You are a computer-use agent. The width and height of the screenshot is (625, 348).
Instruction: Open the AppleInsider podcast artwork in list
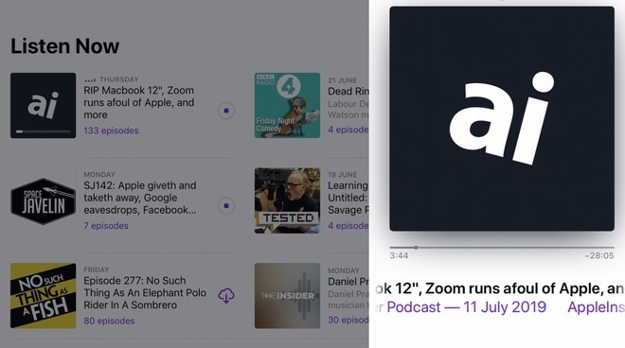click(43, 106)
